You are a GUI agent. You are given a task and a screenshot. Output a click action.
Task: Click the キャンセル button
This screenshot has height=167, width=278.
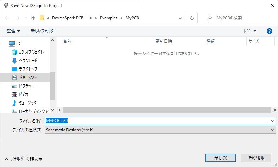pyautogui.click(x=256, y=157)
